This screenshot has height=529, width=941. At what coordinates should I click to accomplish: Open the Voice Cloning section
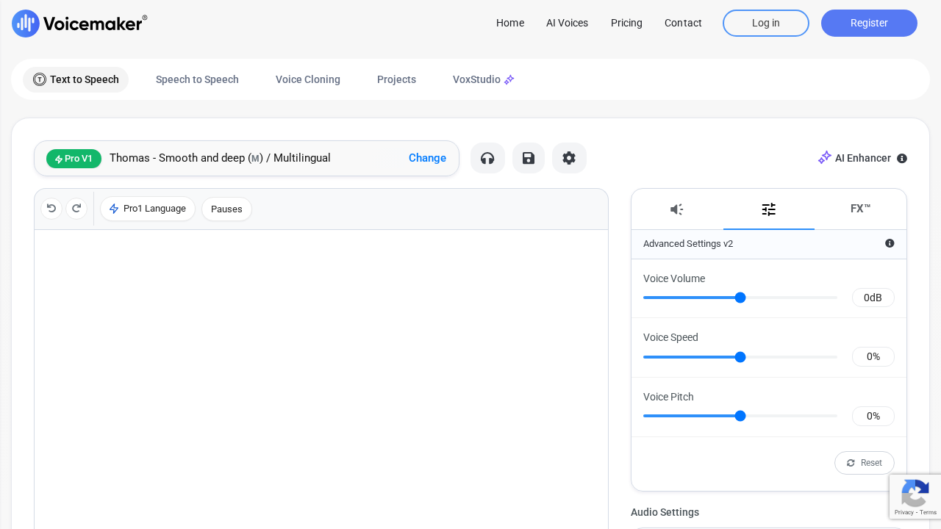(x=307, y=79)
